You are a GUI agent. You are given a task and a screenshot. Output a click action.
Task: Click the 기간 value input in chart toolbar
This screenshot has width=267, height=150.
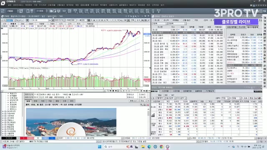(73, 20)
